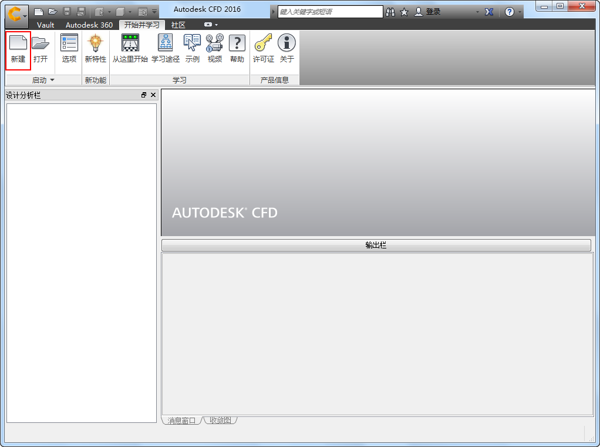This screenshot has width=600, height=447.
Task: Open the cube icon dropdown arrow
Action: point(130,12)
